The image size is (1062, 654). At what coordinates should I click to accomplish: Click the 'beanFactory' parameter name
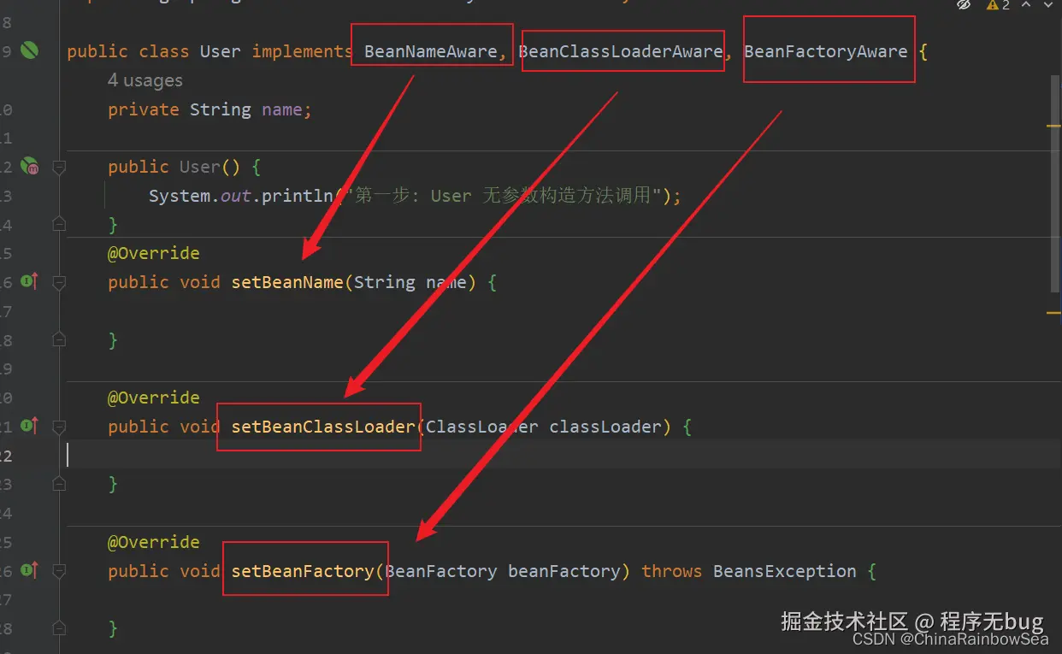pyautogui.click(x=564, y=571)
